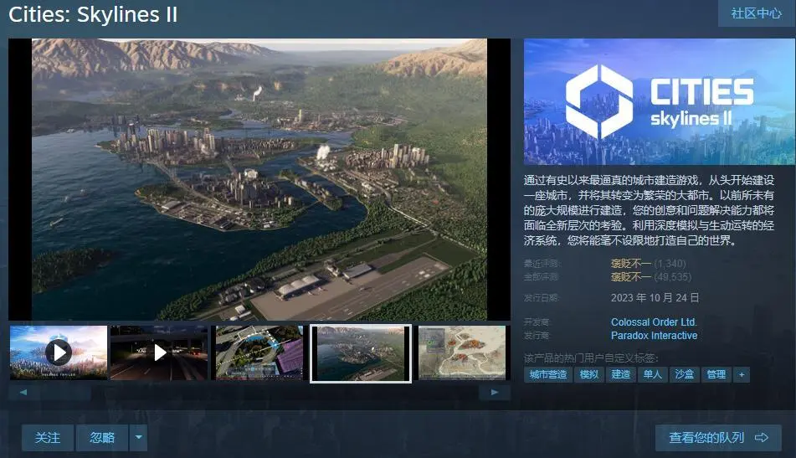This screenshot has height=458, width=796.
Task: Click the left arrow of thumbnail strip
Action: 23,393
